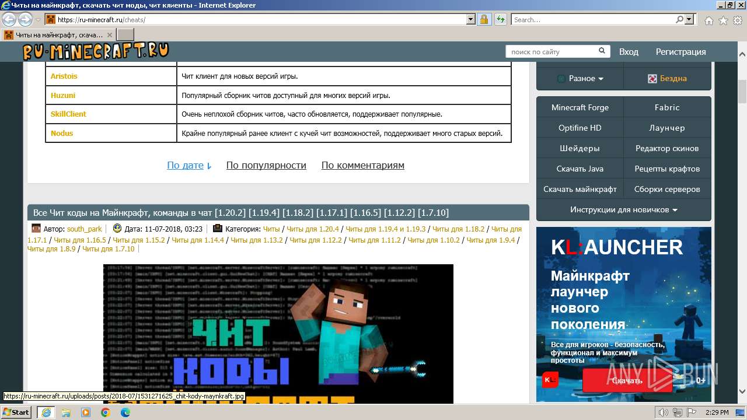Open Google Chrome from the taskbar

tap(105, 412)
